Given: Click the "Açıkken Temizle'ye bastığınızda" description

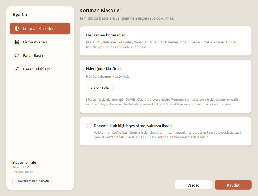Looking at the screenshot, I should coord(168,135).
